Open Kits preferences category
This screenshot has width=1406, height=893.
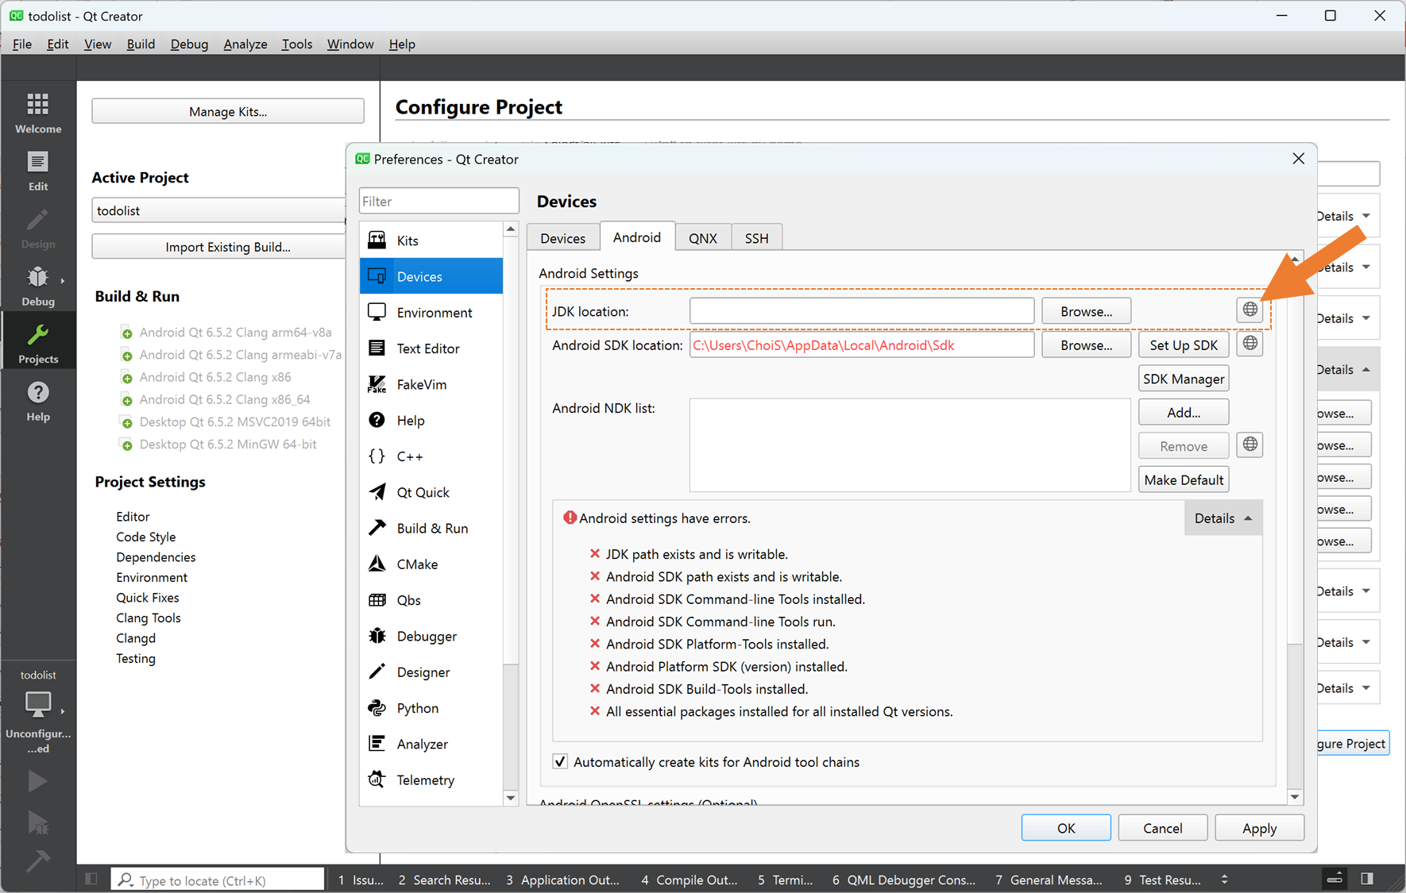[x=431, y=241]
